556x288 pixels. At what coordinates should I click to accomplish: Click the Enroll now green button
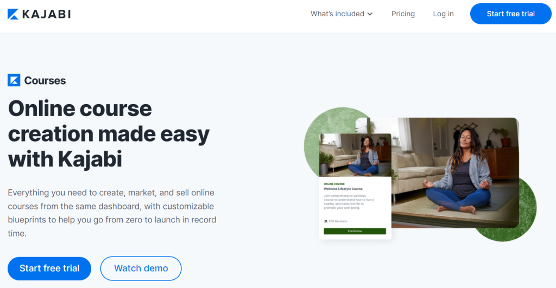point(355,231)
